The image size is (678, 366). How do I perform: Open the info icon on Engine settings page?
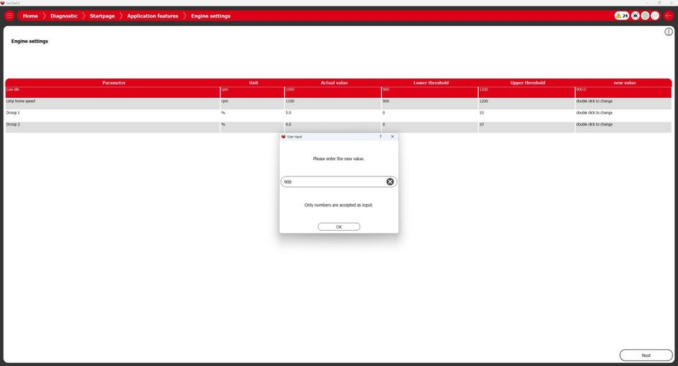coord(669,32)
